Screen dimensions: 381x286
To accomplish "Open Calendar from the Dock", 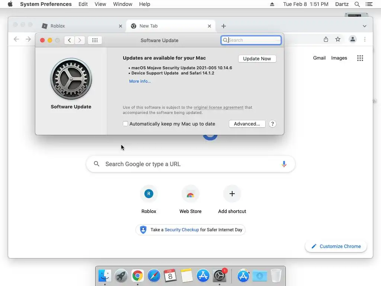I will [170, 276].
